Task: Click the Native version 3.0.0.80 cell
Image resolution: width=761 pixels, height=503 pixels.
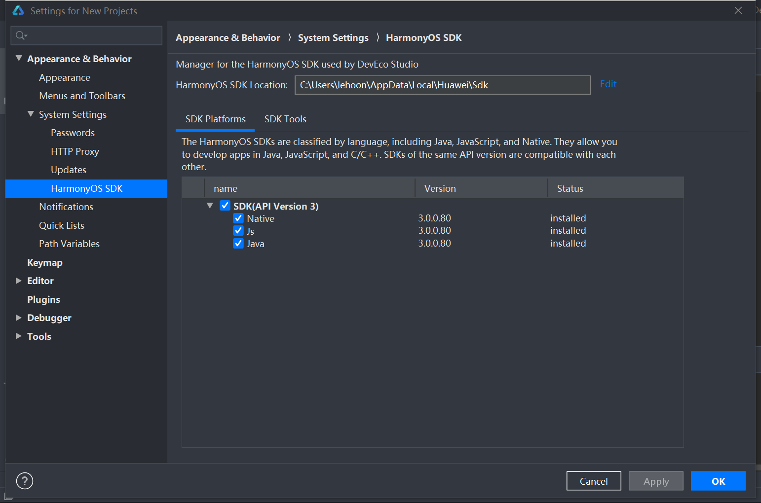Action: pos(435,218)
